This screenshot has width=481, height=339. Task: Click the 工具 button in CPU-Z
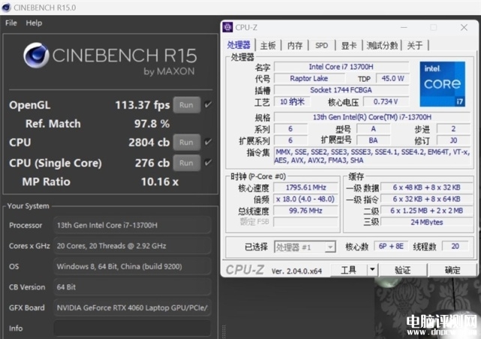(348, 270)
